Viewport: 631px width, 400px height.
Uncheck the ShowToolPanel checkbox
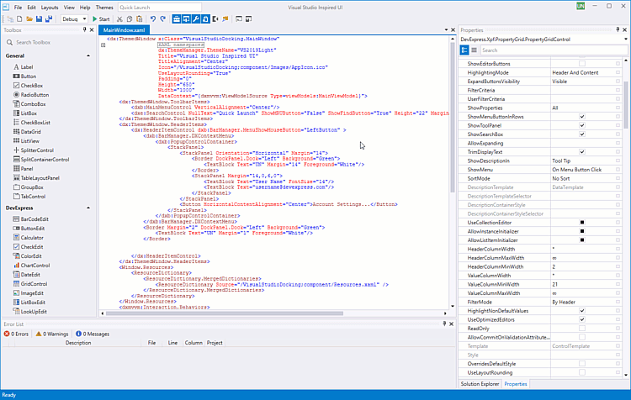(581, 125)
